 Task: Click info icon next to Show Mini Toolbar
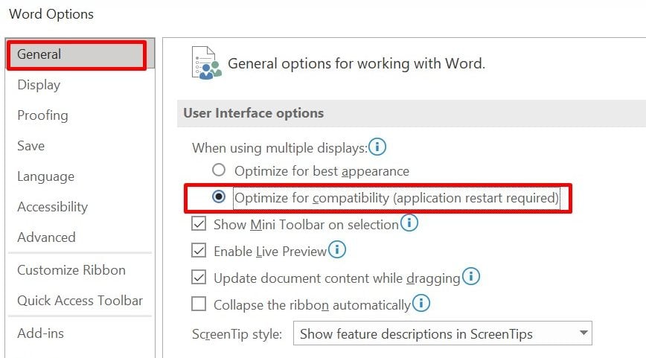(x=409, y=223)
